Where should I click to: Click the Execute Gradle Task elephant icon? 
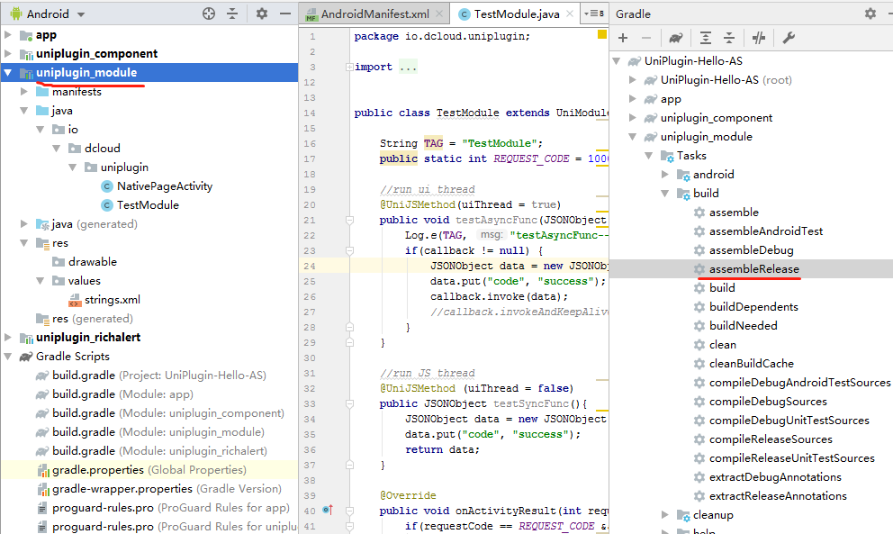[x=675, y=38]
